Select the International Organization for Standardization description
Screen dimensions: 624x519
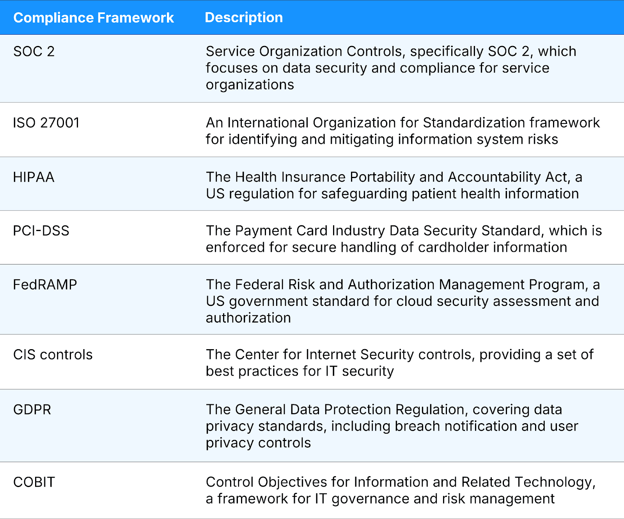(x=402, y=131)
